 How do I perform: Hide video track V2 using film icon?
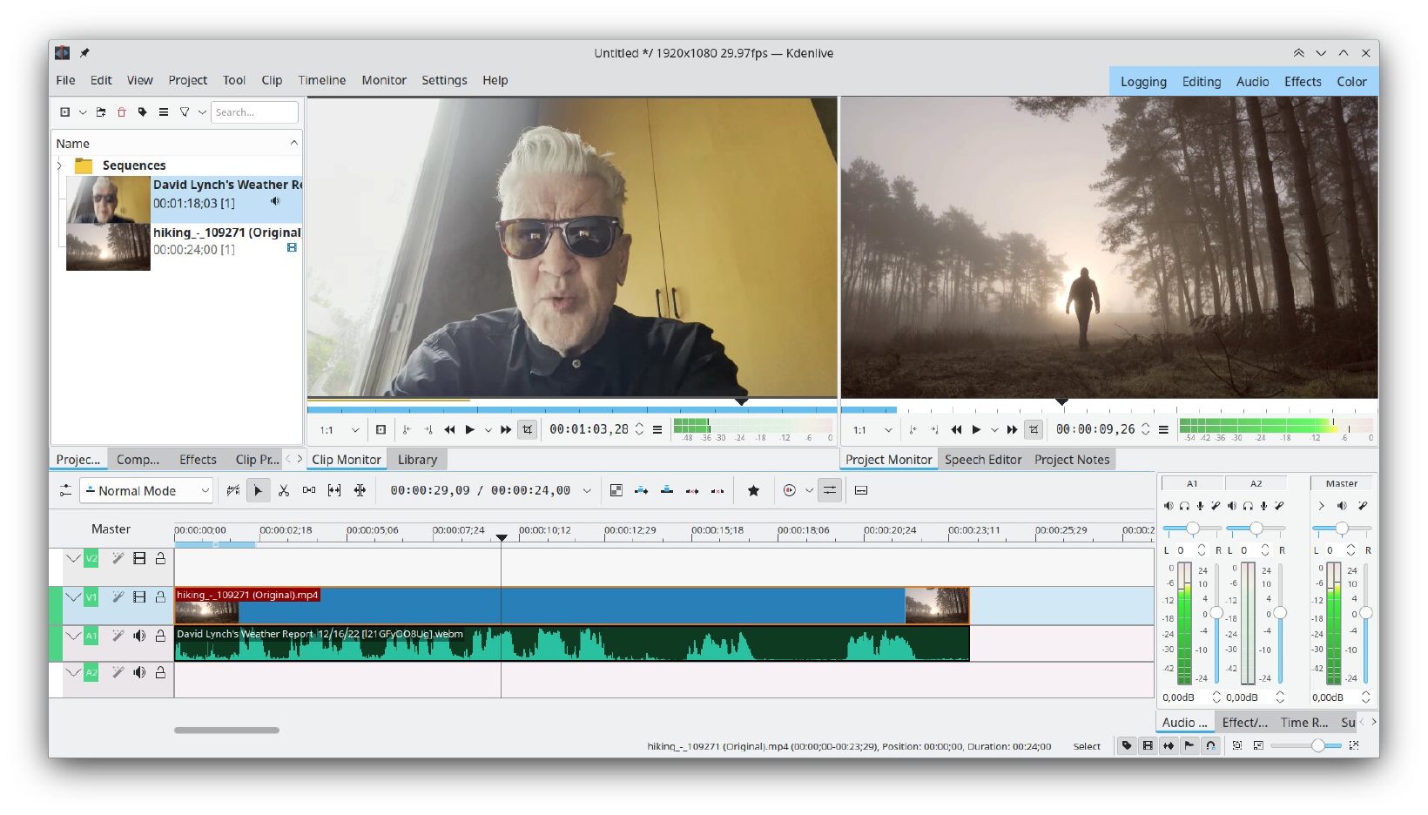tap(139, 558)
